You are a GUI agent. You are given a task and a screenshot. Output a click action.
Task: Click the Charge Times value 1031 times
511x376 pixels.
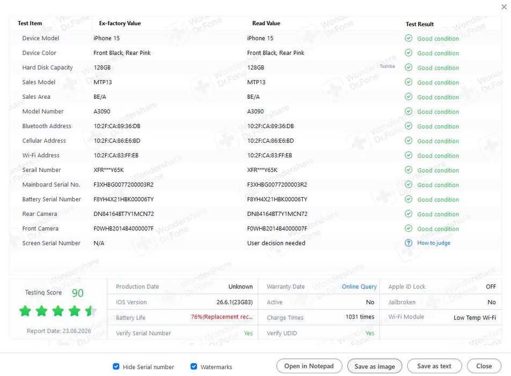(360, 317)
